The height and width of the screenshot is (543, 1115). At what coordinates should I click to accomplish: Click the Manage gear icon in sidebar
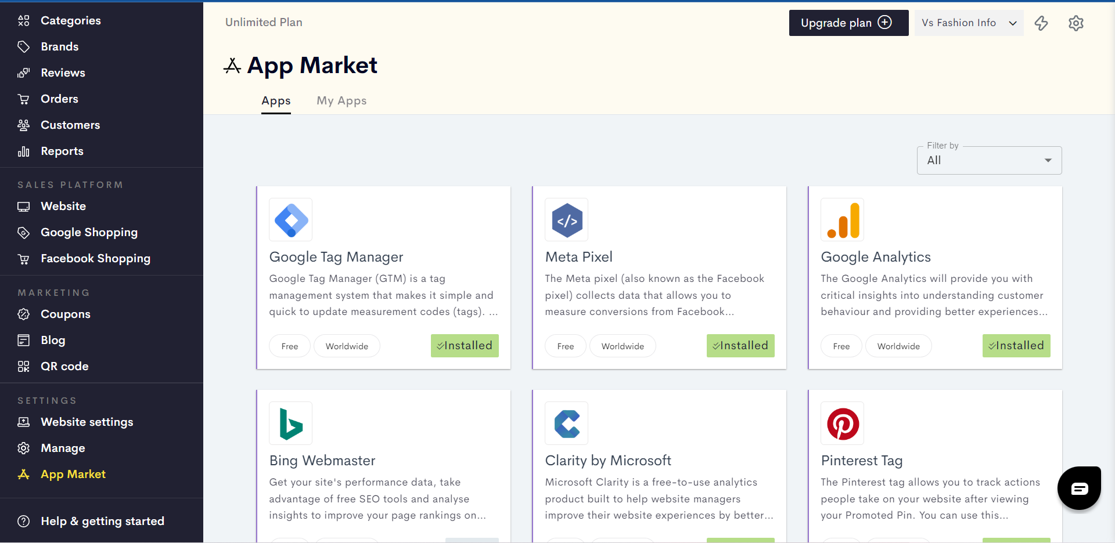[x=23, y=448]
